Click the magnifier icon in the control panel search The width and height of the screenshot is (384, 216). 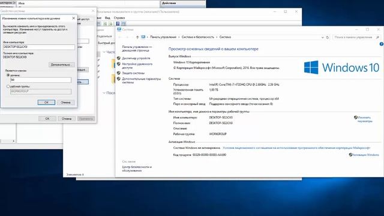tap(377, 37)
